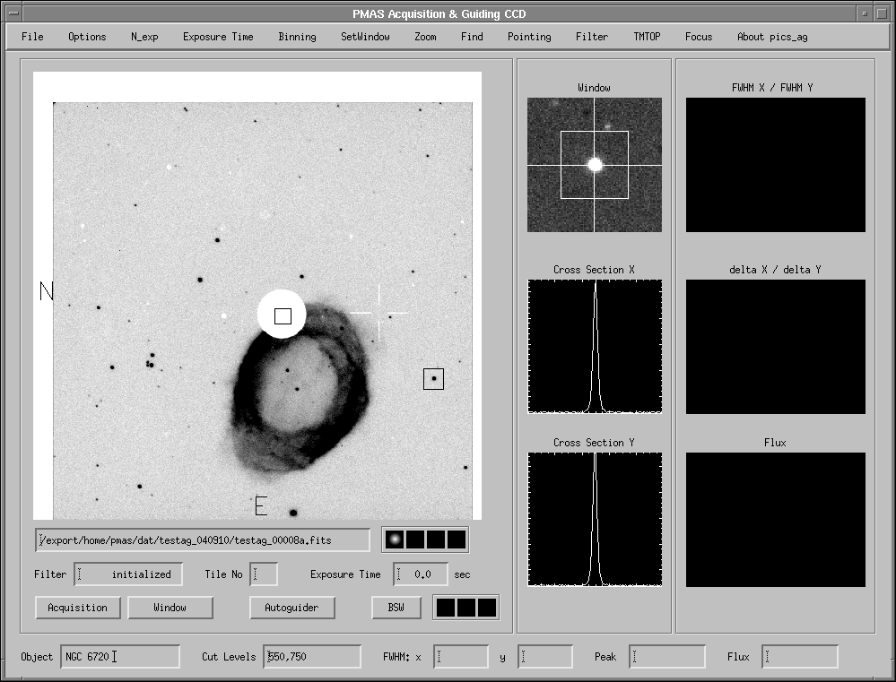Focus the Cut Levels input field
The height and width of the screenshot is (682, 896).
click(x=312, y=657)
